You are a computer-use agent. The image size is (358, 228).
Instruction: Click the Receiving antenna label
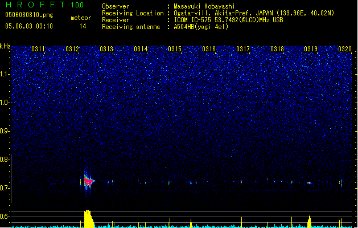[131, 27]
